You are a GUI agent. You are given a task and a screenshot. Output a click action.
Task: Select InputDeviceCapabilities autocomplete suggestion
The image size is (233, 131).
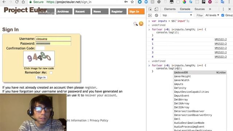click(200, 92)
